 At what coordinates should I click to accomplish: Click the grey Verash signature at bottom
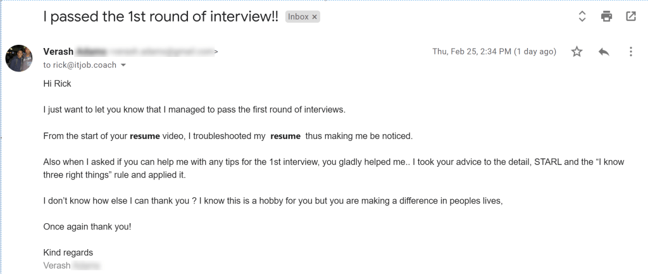point(57,266)
